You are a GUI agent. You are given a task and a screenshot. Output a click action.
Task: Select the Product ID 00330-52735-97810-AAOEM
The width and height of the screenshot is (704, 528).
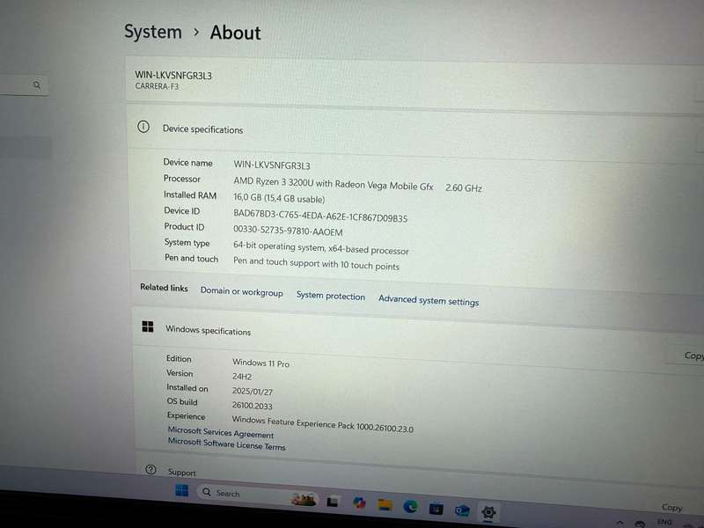click(288, 231)
